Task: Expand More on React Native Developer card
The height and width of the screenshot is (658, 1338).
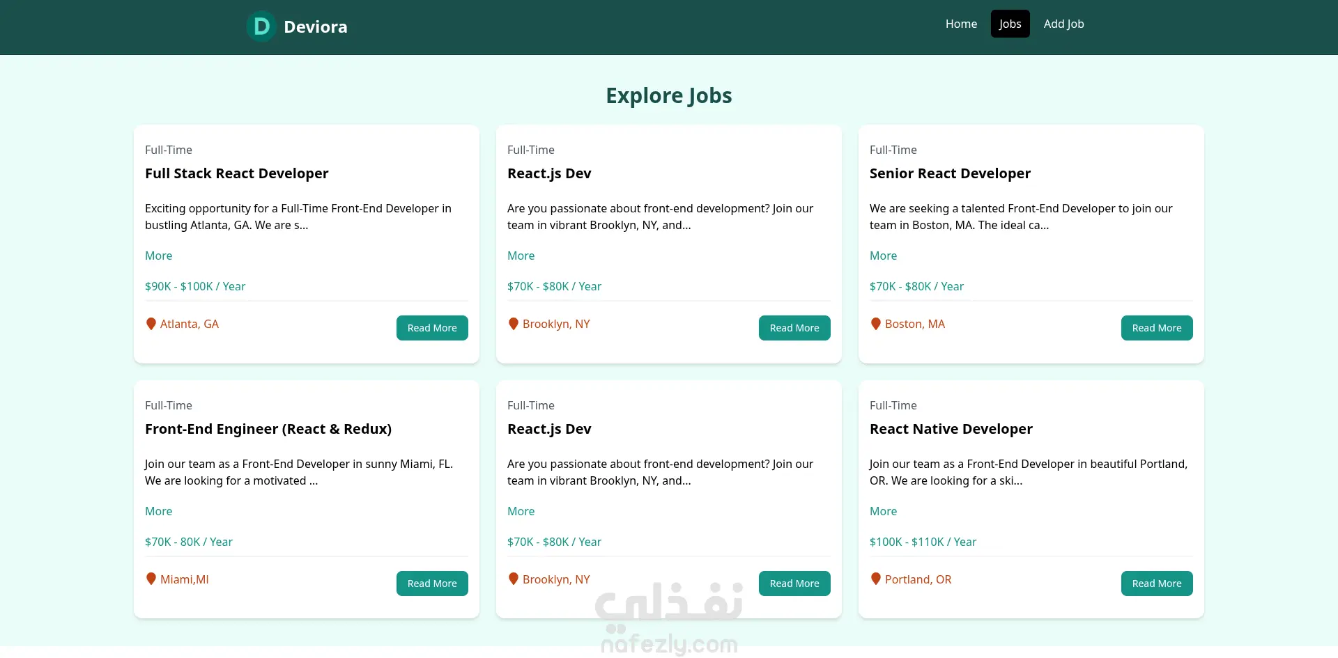Action: [x=883, y=511]
